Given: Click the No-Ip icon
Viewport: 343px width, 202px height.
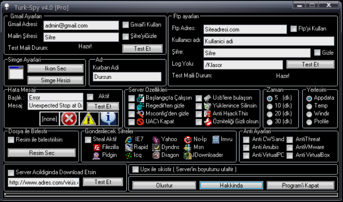Looking at the screenshot, I should coord(188,140).
